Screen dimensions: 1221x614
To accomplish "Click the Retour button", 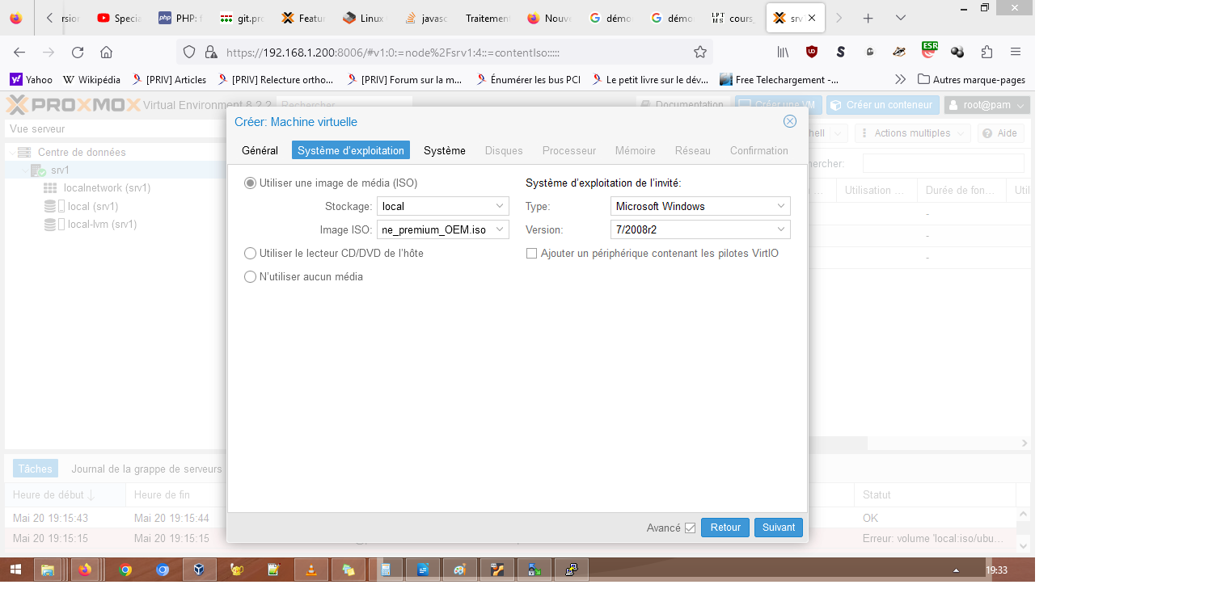I will (x=725, y=528).
